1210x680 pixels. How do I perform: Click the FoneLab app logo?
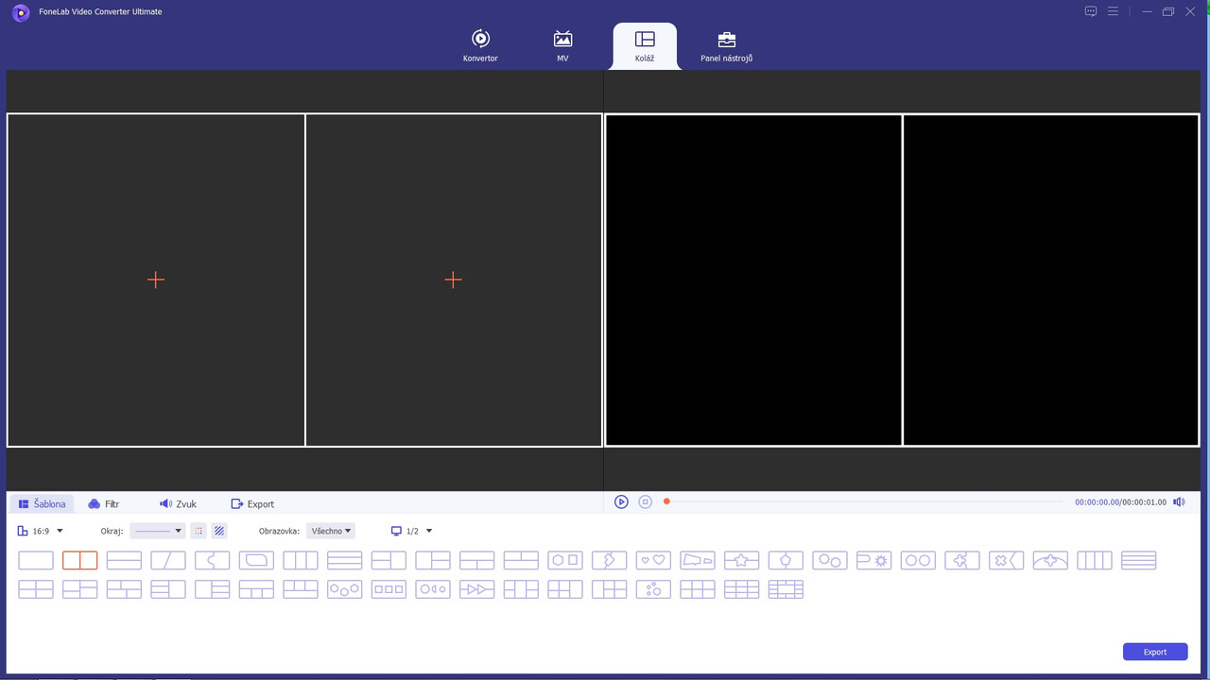click(21, 12)
